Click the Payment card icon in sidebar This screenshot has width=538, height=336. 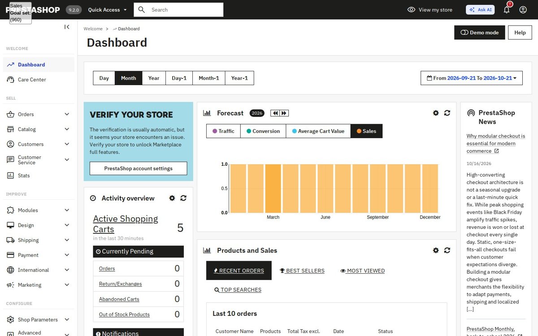point(10,255)
